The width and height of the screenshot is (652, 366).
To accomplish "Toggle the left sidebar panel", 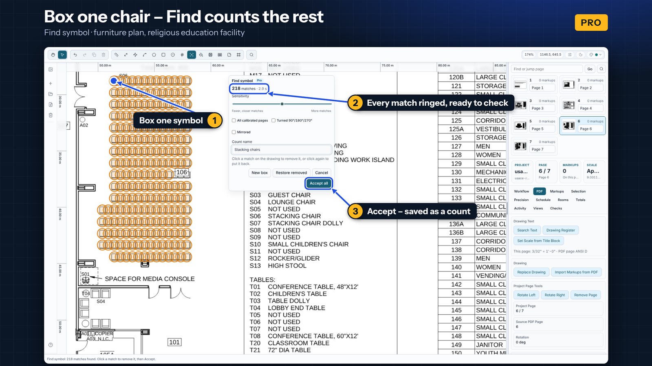I will coord(51,70).
